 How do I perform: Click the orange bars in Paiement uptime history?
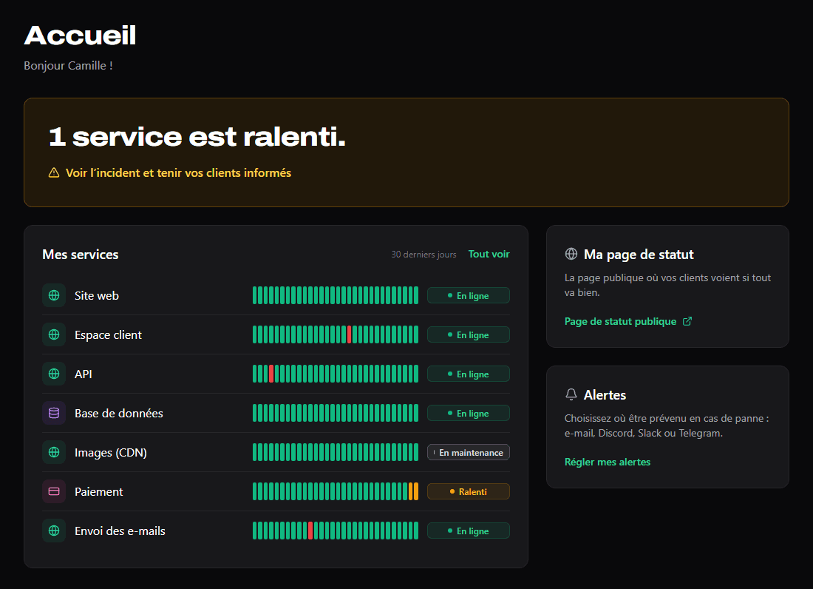[x=413, y=491]
